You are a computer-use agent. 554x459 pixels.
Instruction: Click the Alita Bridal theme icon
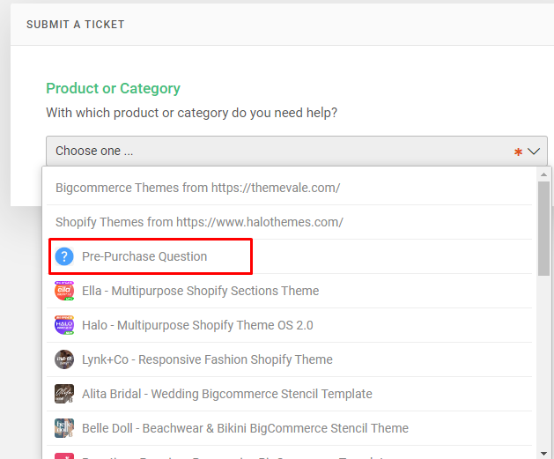point(64,394)
